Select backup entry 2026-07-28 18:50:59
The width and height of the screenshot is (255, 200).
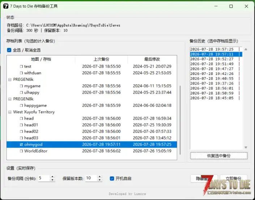click(x=216, y=93)
